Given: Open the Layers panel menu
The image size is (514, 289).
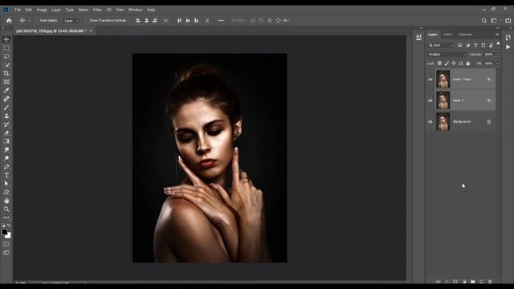Looking at the screenshot, I should (497, 35).
